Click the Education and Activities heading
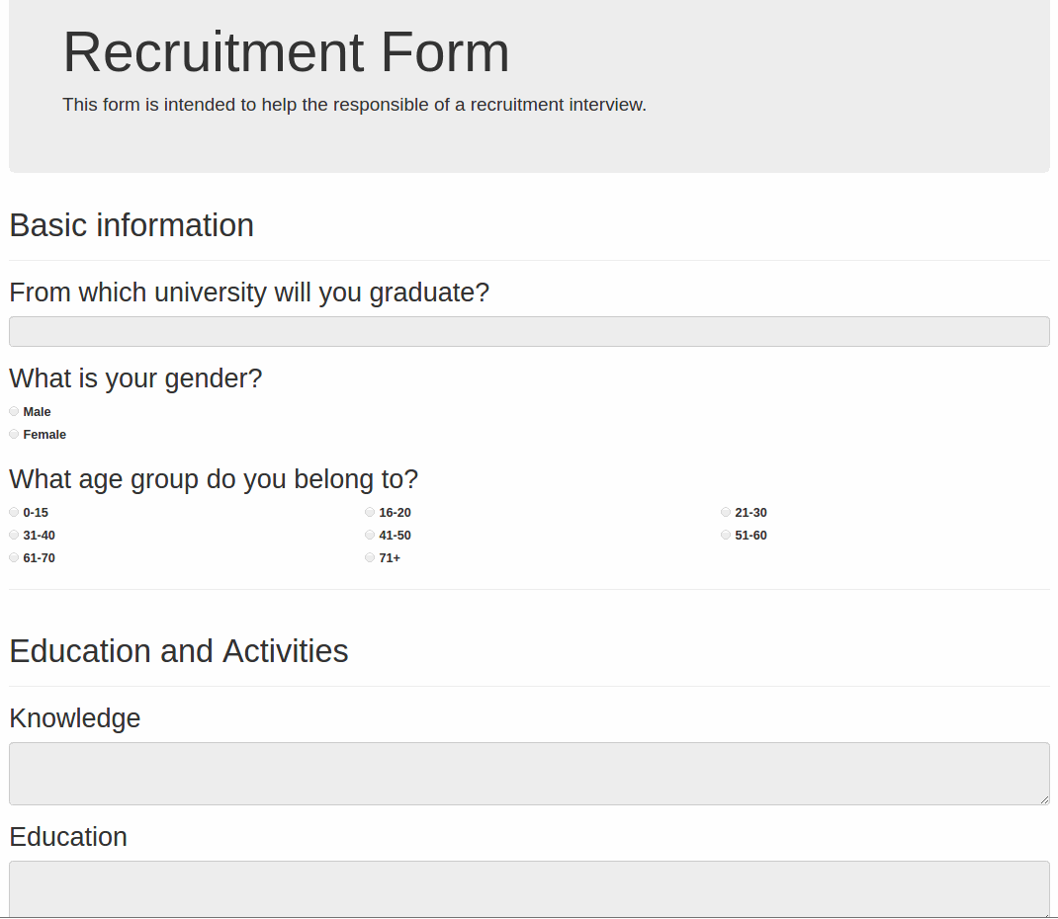The image size is (1058, 919). pyautogui.click(x=179, y=651)
